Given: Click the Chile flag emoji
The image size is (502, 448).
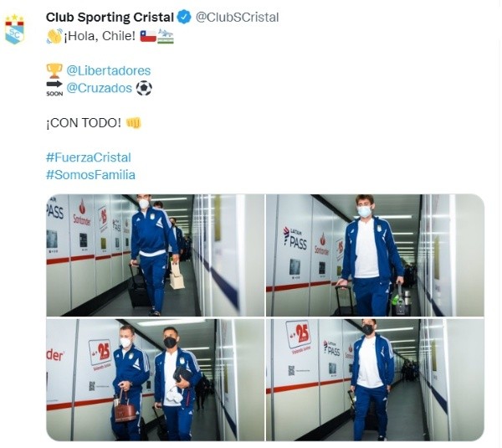Looking at the screenshot, I should [148, 36].
